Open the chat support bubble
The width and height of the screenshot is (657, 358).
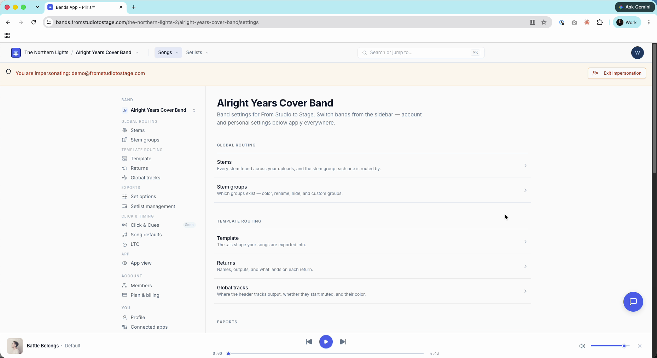tap(633, 302)
